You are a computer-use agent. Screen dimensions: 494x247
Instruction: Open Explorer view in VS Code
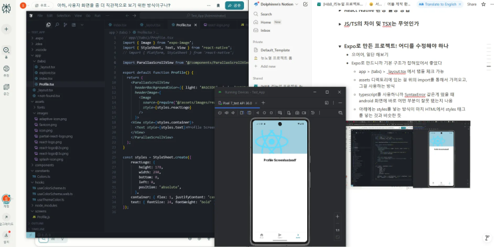click(49, 25)
